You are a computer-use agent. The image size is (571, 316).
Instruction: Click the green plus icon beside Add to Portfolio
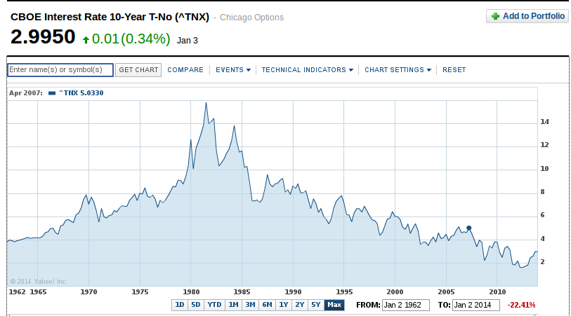point(495,16)
